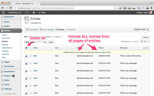154x96 pixels.
Task: Open the updates indicator showing 2
Action: pyautogui.click(x=27, y=13)
